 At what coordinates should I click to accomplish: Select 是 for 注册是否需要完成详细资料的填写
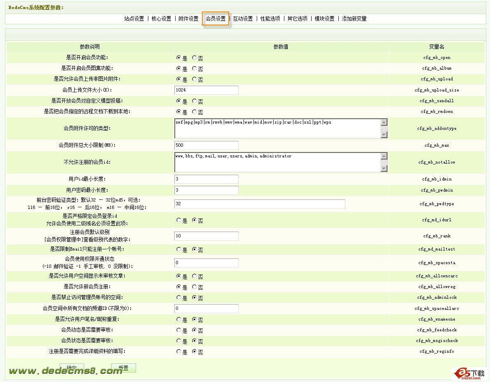point(179,352)
